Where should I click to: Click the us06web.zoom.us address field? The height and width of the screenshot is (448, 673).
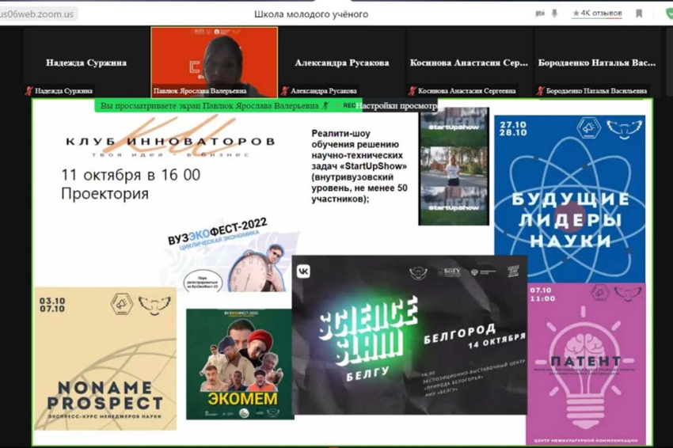38,13
